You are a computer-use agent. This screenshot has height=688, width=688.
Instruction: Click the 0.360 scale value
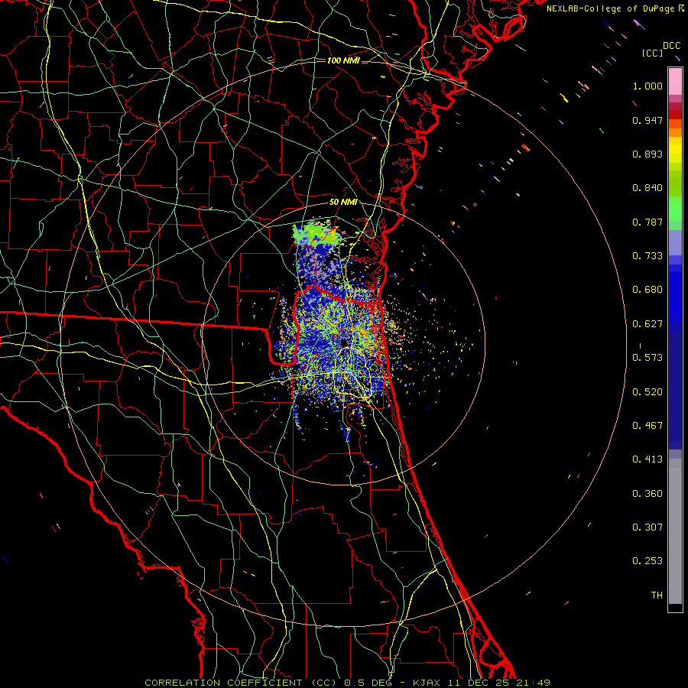coord(647,494)
